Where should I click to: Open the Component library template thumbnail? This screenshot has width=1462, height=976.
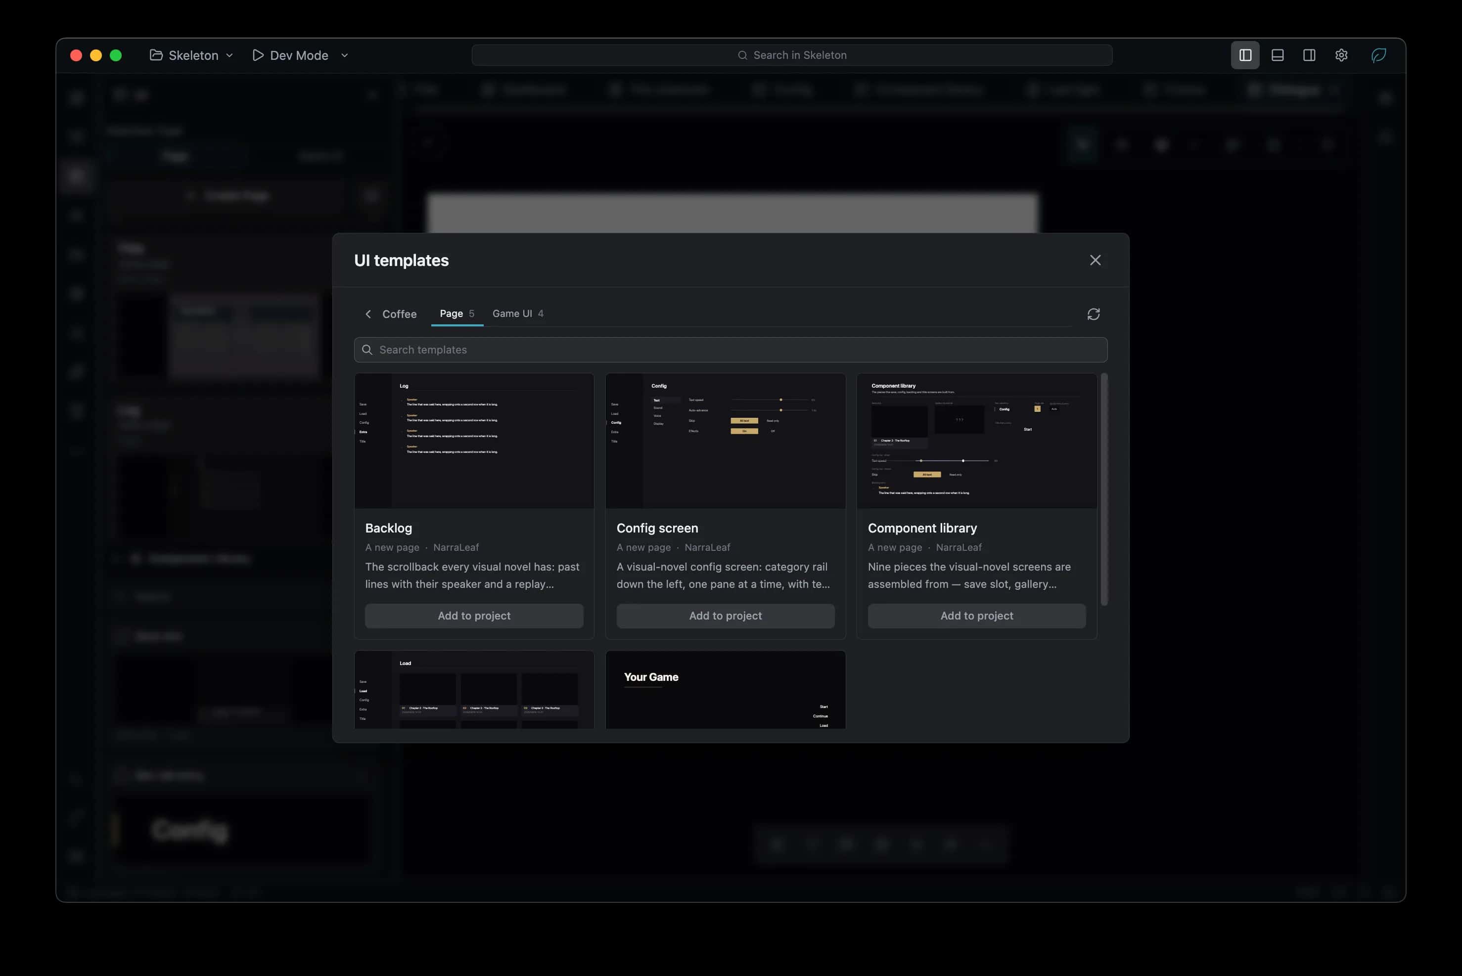click(x=976, y=441)
